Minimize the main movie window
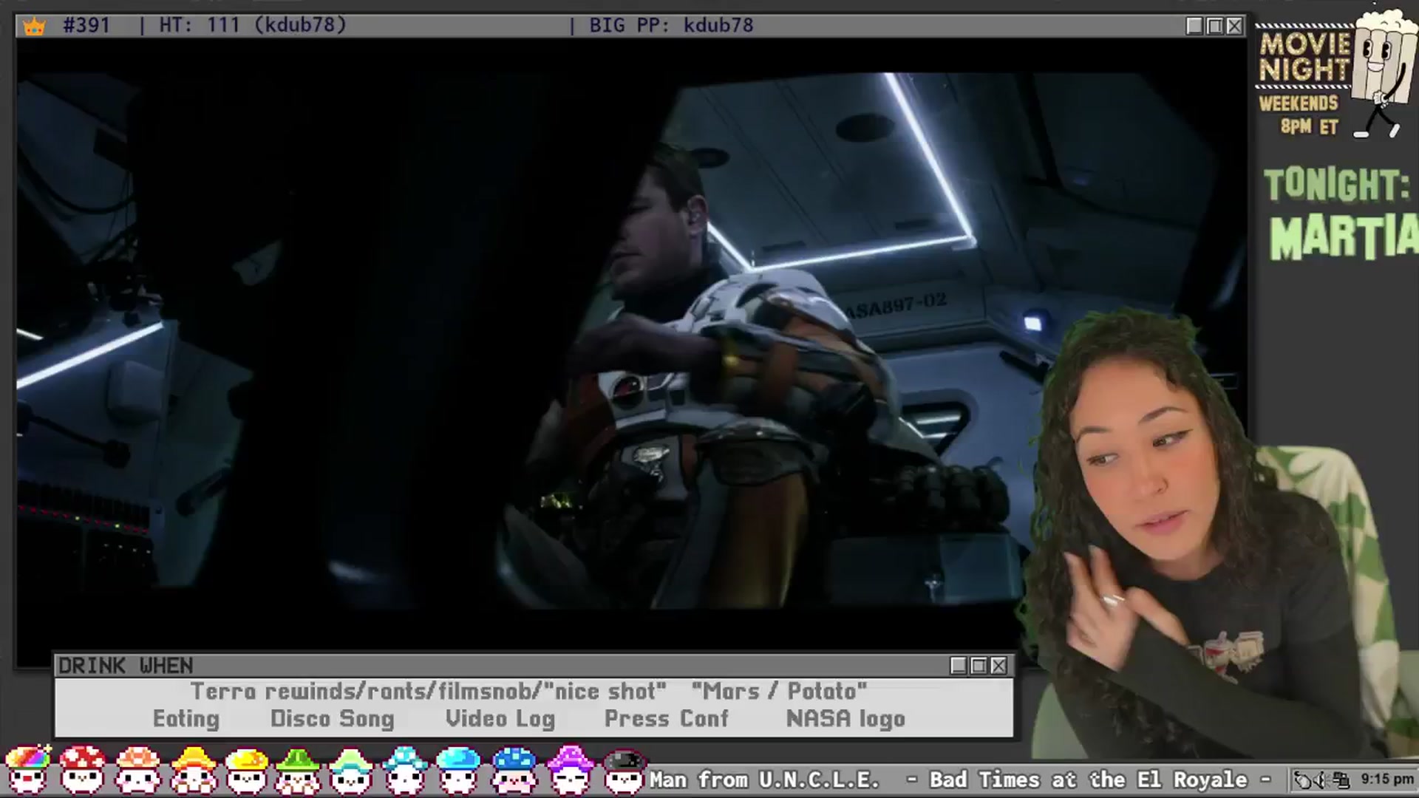Image resolution: width=1419 pixels, height=798 pixels. 1194,26
